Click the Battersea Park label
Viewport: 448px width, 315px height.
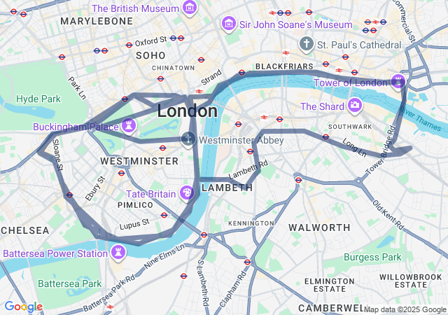pyautogui.click(x=70, y=283)
